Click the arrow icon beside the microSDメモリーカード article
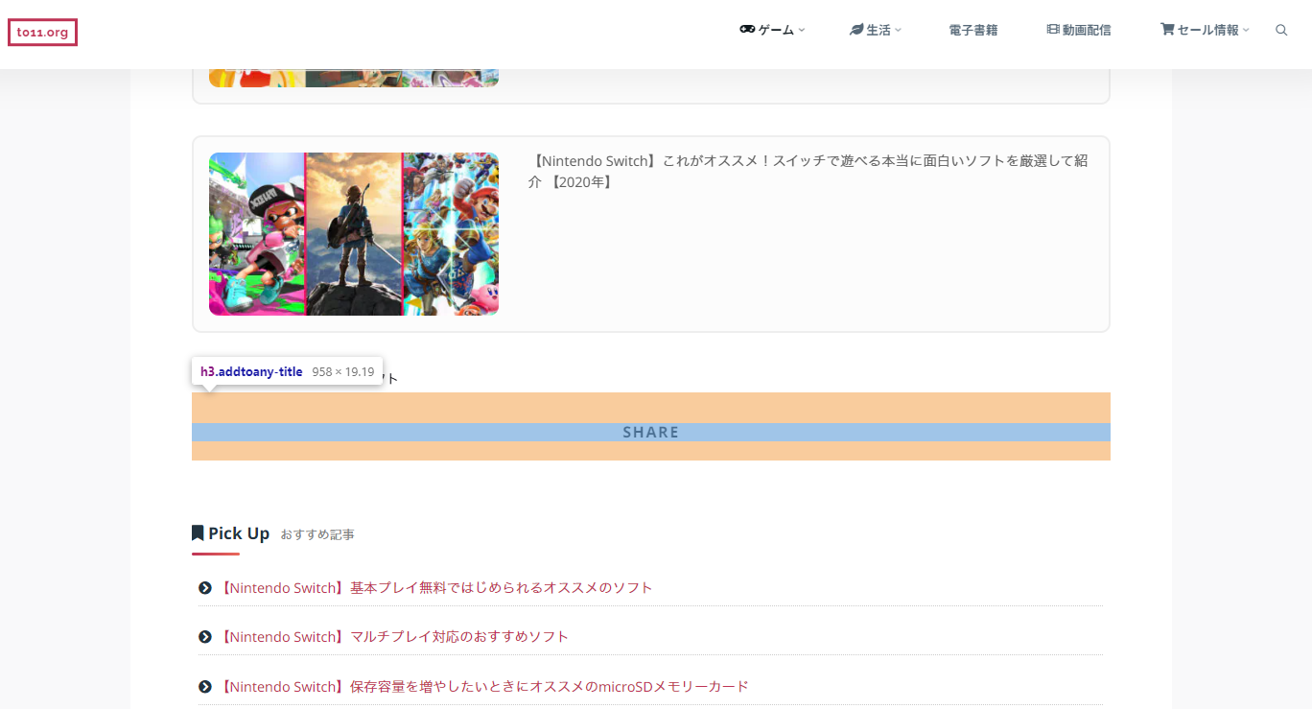 coord(204,686)
